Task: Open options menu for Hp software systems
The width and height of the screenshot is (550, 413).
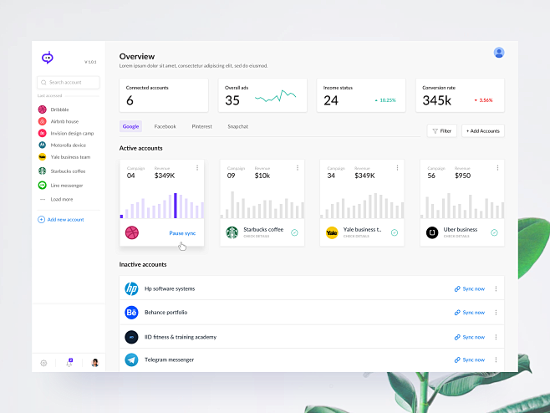Action: click(x=496, y=288)
